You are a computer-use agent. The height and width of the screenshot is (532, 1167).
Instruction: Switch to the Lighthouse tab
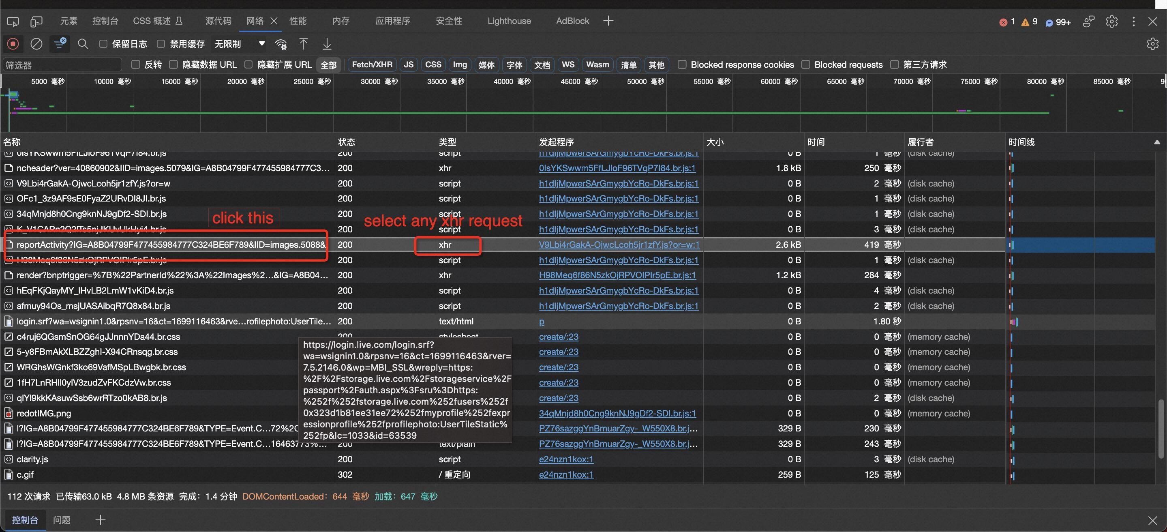coord(509,21)
